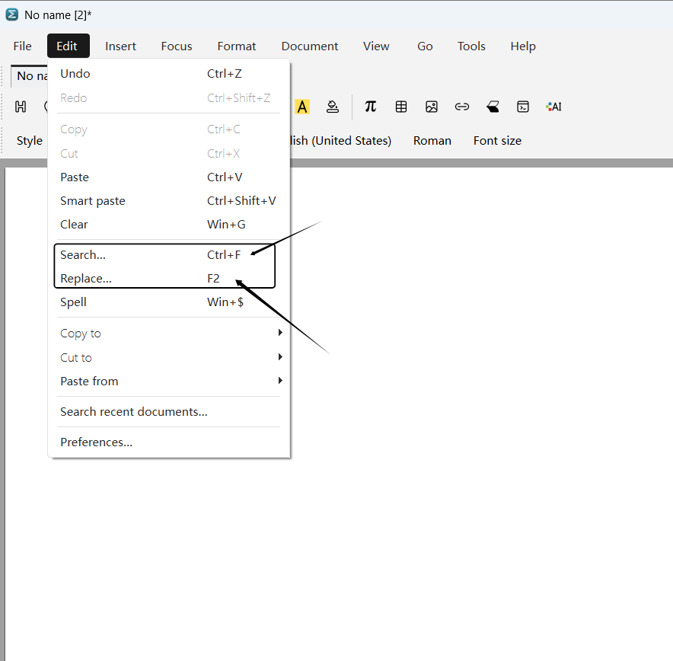This screenshot has height=661, width=673.
Task: Click the AI assistant icon
Action: click(553, 107)
